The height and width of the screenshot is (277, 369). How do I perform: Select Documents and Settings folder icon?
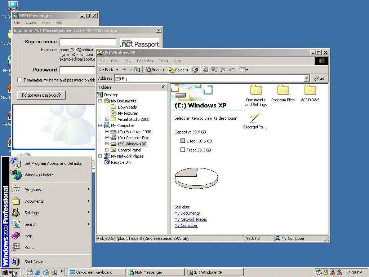tap(256, 96)
